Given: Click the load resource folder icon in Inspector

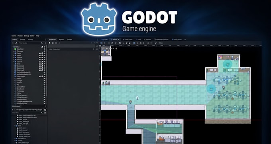Looking at the screenshot, I should (53, 43).
